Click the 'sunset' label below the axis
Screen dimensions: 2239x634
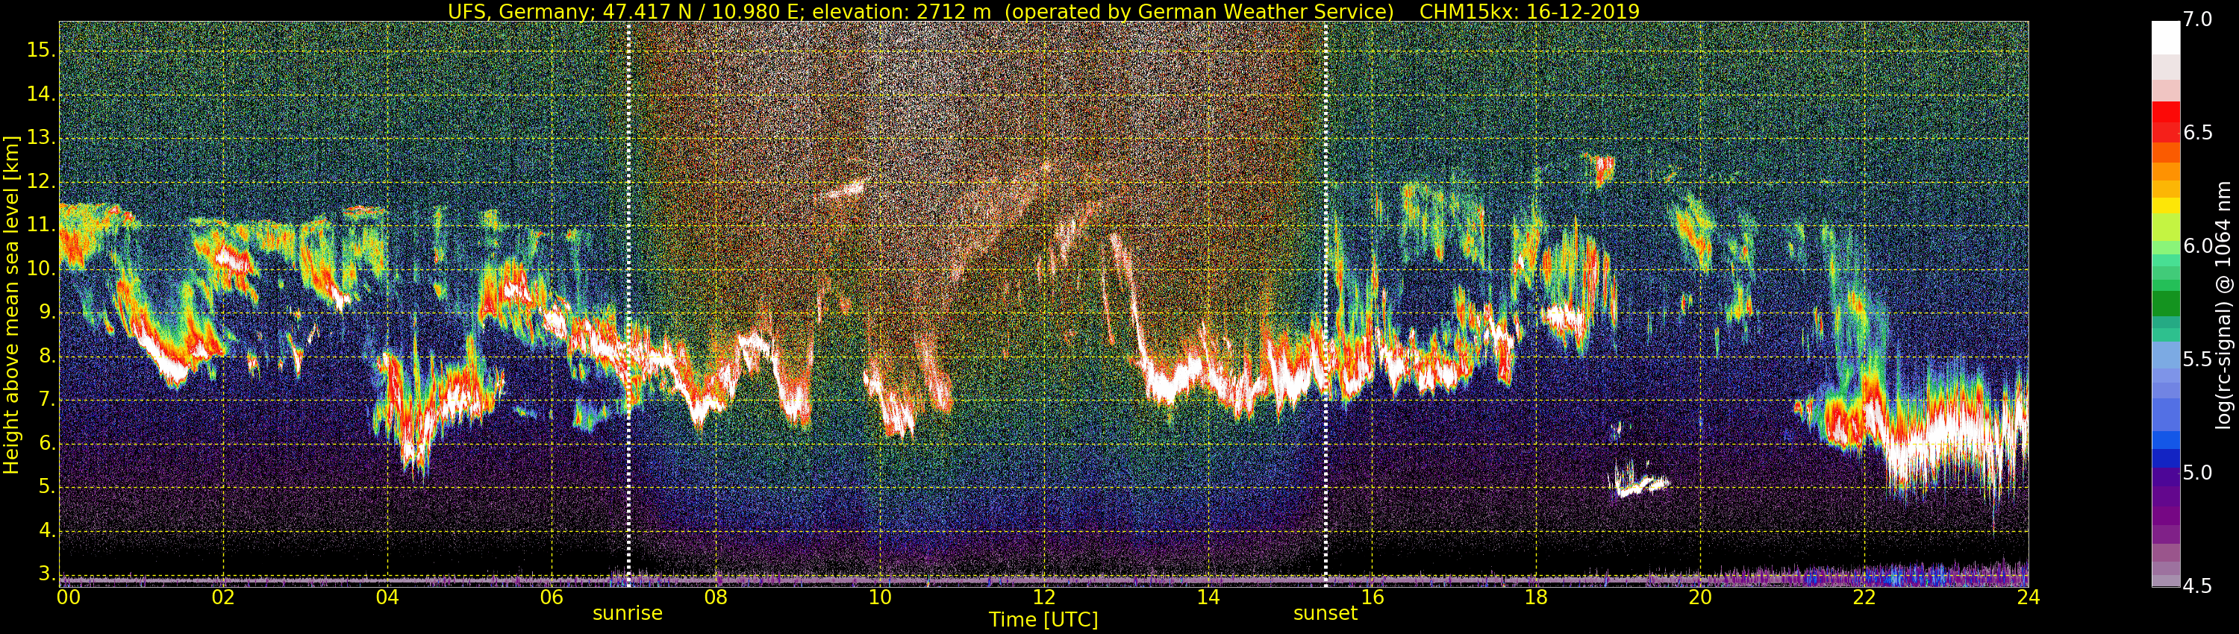1325,613
